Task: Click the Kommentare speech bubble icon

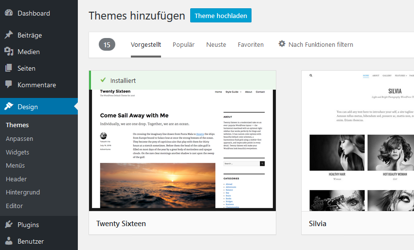Action: click(x=9, y=84)
